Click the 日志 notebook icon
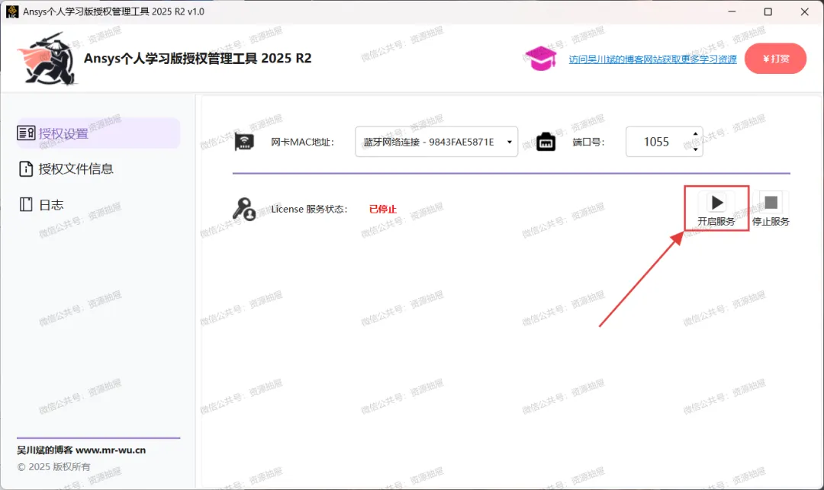This screenshot has width=824, height=490. point(26,204)
